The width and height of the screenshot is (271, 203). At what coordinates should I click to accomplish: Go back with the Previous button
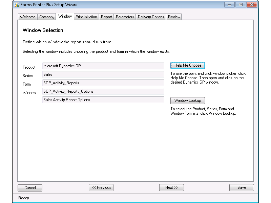101,188
